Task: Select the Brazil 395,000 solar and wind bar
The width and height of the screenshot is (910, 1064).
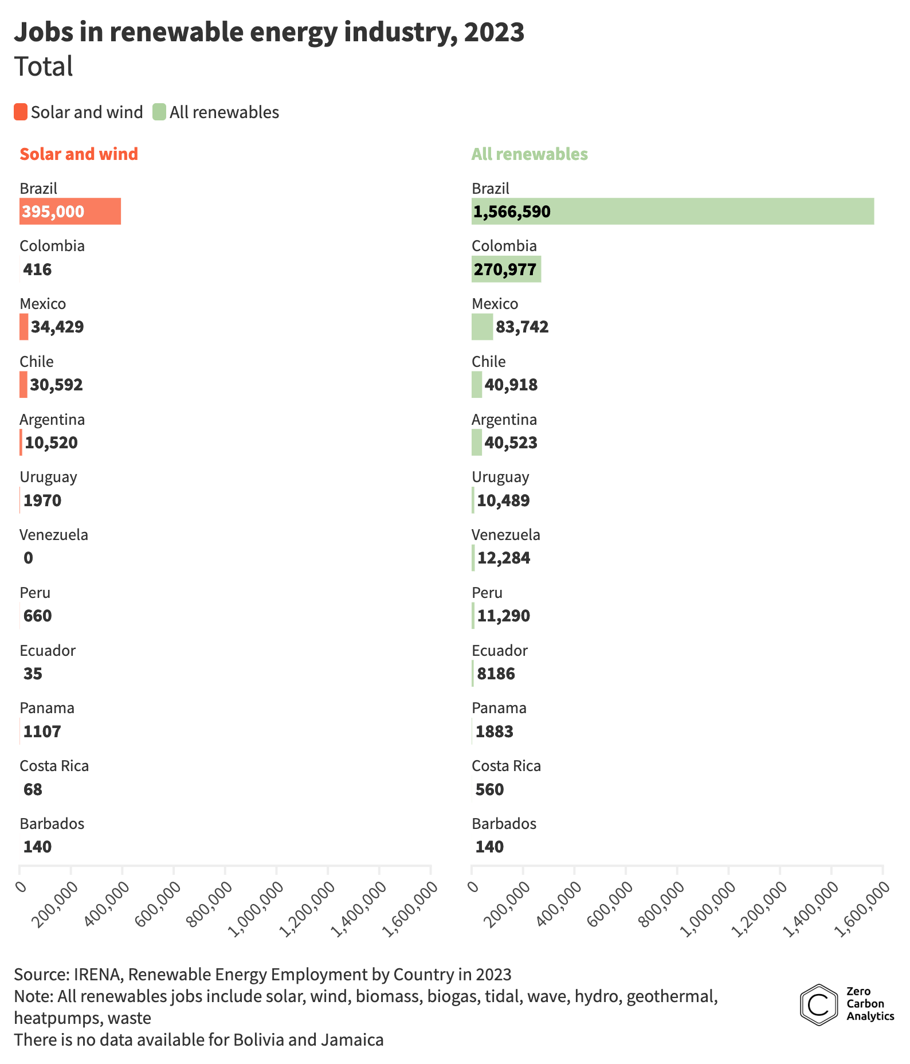Action: [70, 212]
